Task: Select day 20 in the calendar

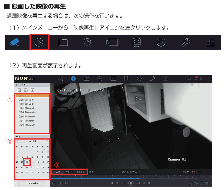Action: point(27,167)
